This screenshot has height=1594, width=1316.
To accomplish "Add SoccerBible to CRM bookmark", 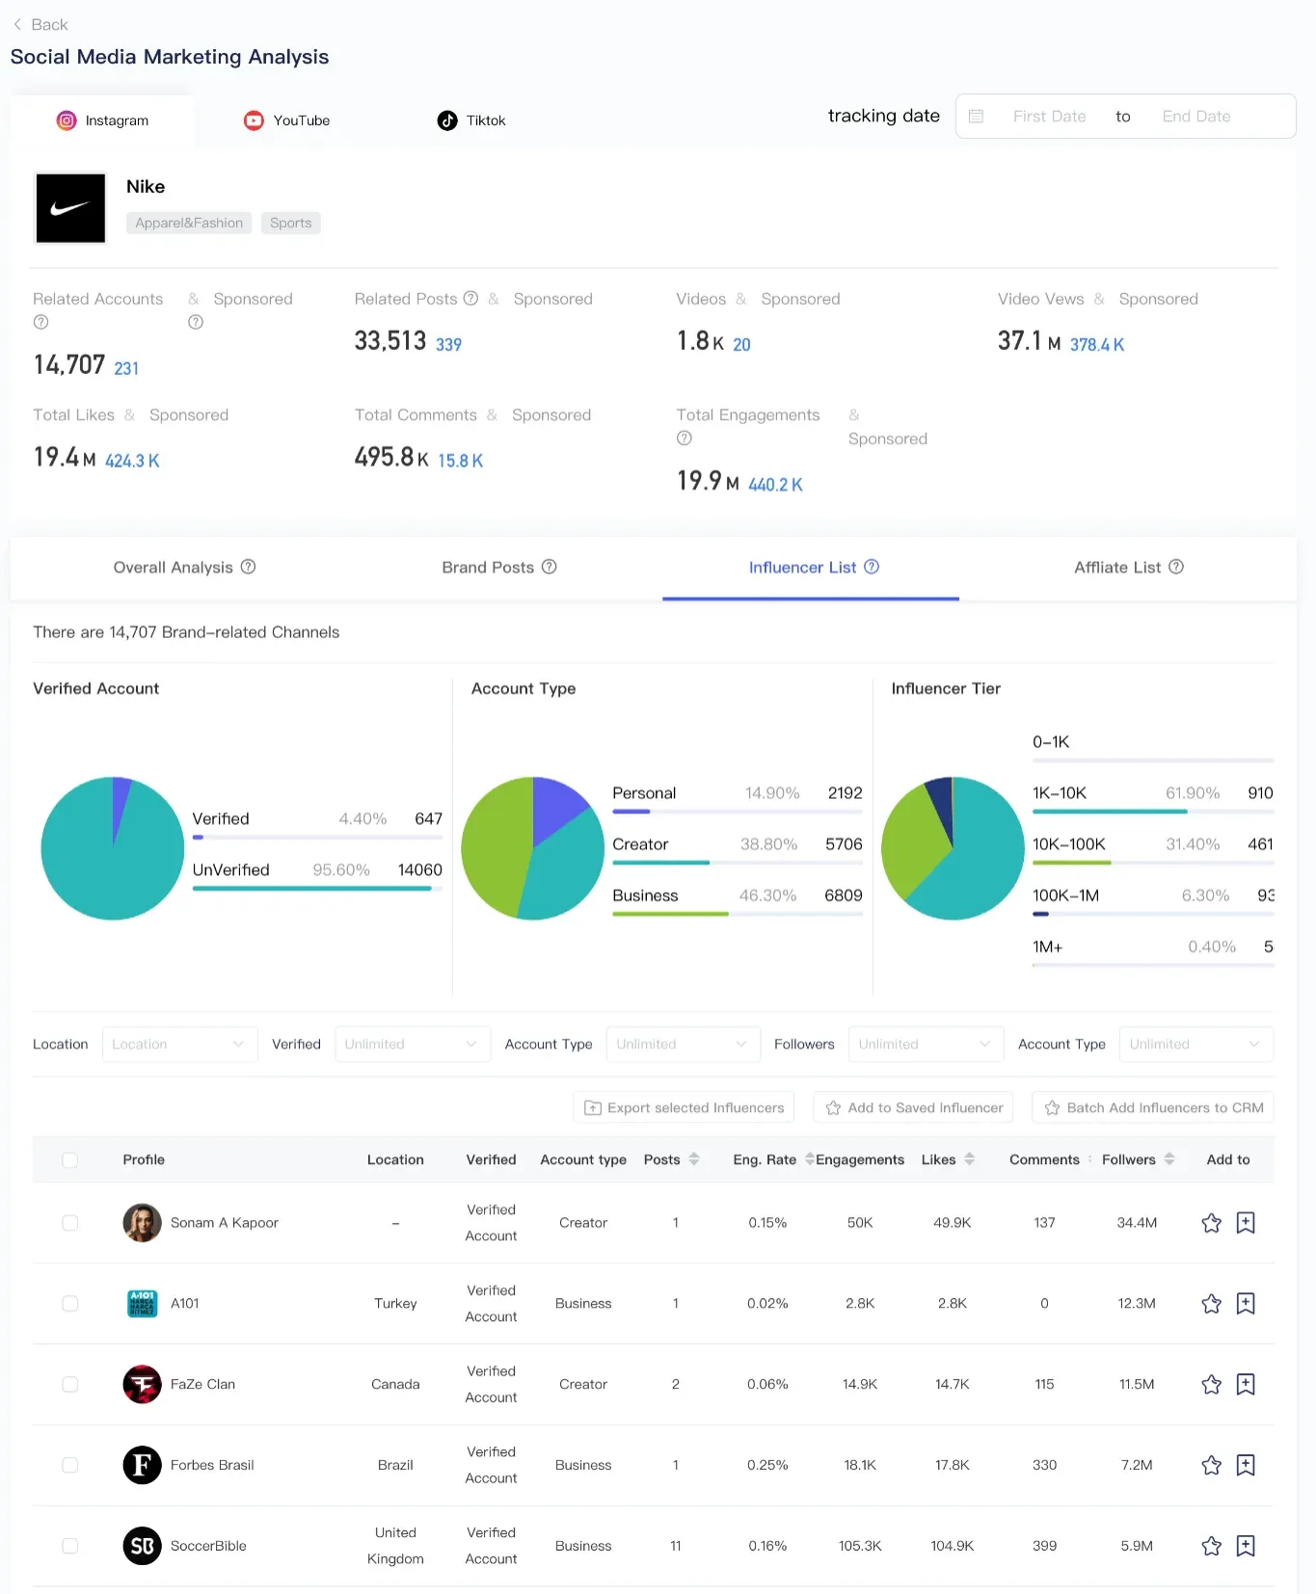I will pos(1246,1546).
